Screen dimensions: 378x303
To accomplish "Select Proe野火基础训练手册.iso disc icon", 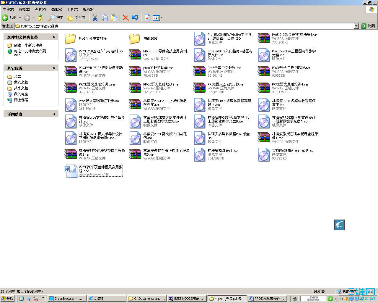I will click(x=71, y=105).
